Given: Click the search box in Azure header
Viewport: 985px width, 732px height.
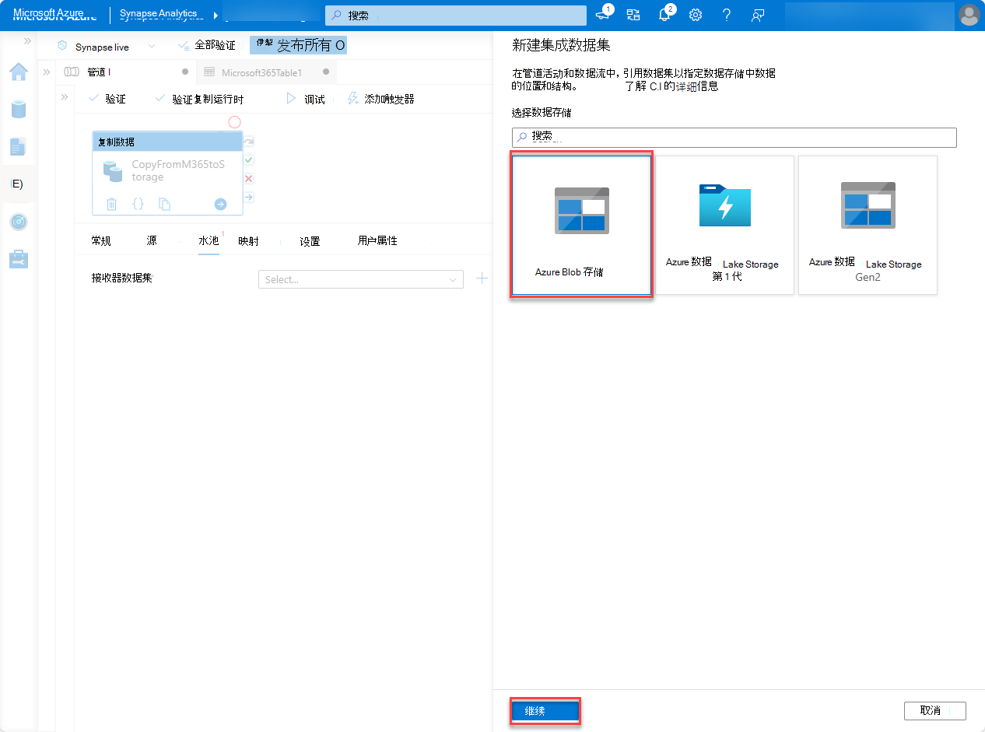Looking at the screenshot, I should coord(456,16).
